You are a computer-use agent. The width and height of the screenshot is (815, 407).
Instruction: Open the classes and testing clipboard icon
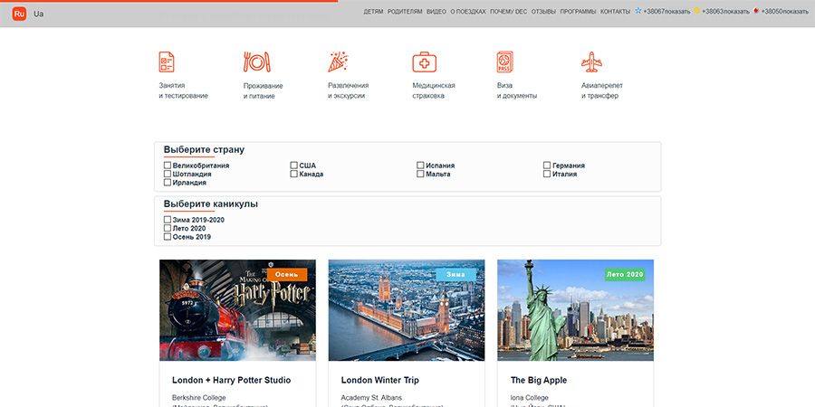pos(167,62)
